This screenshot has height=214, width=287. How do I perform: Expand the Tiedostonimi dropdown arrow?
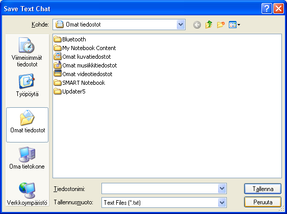click(x=222, y=188)
